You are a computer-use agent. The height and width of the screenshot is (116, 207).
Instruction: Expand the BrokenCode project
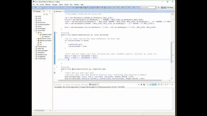coord(34,23)
